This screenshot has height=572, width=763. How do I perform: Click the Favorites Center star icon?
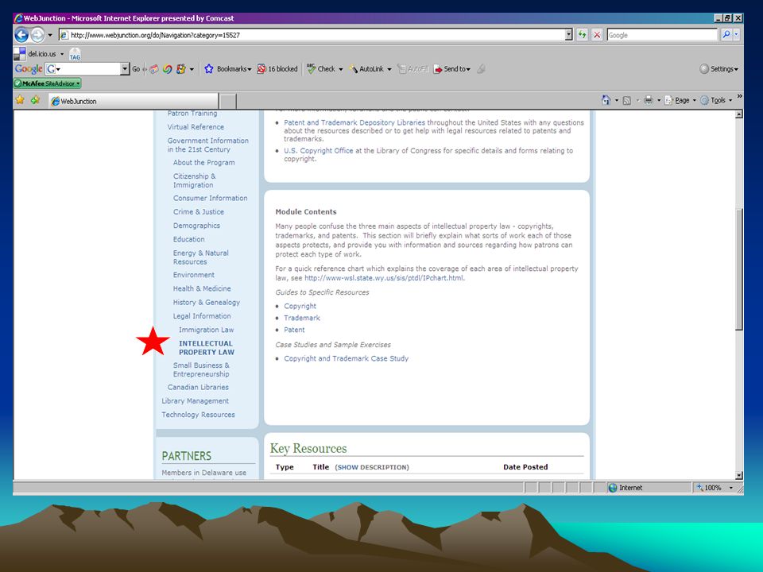pos(20,100)
